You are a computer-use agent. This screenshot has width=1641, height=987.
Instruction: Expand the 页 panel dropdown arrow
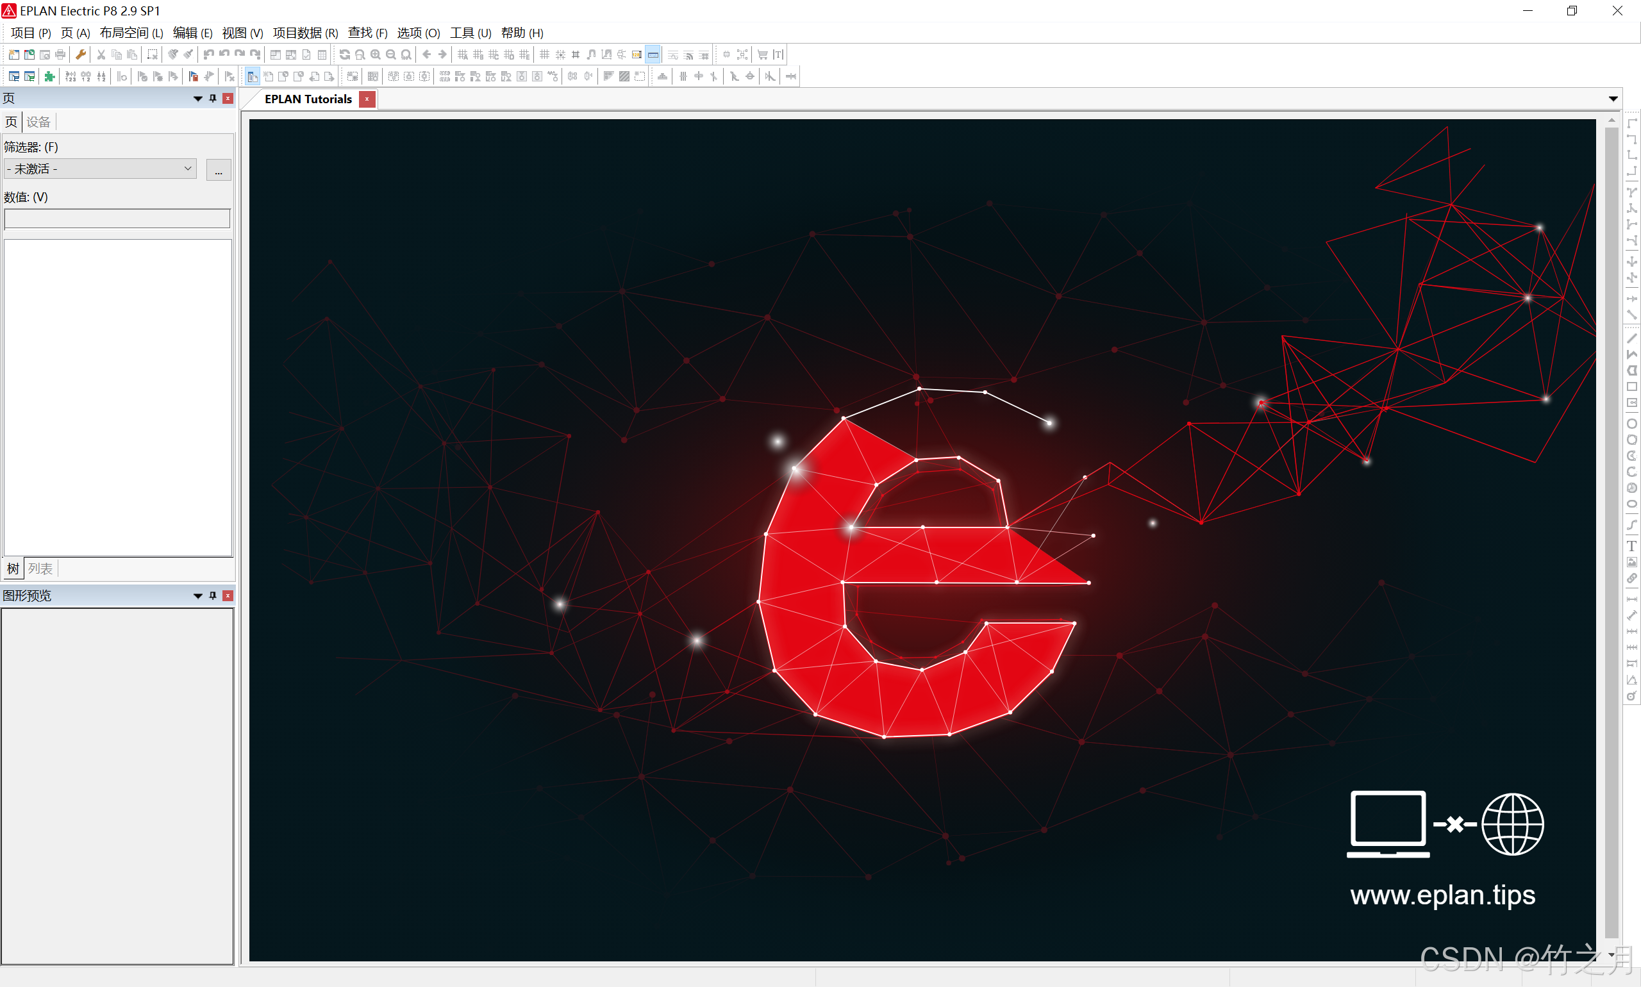[x=197, y=99]
